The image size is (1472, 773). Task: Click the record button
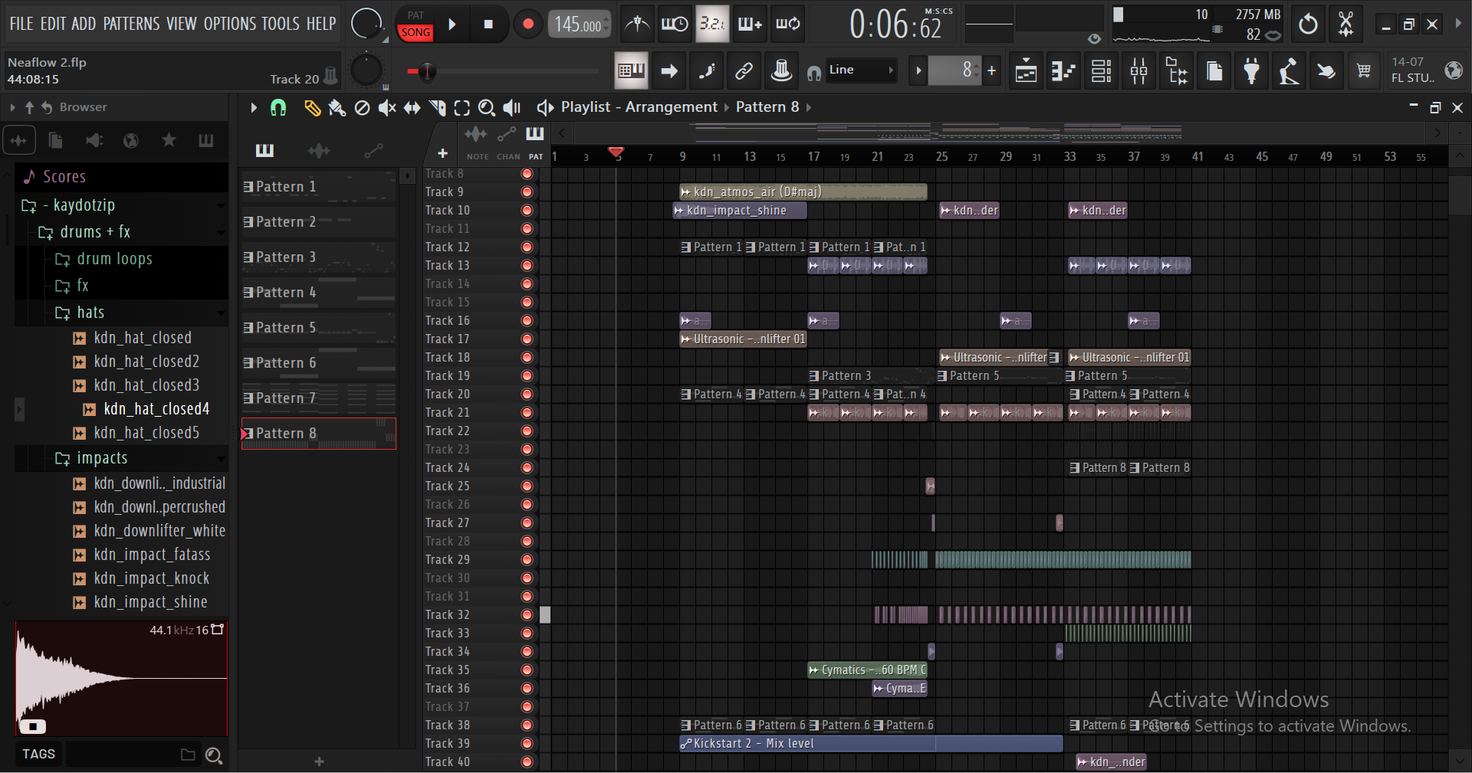coord(527,25)
